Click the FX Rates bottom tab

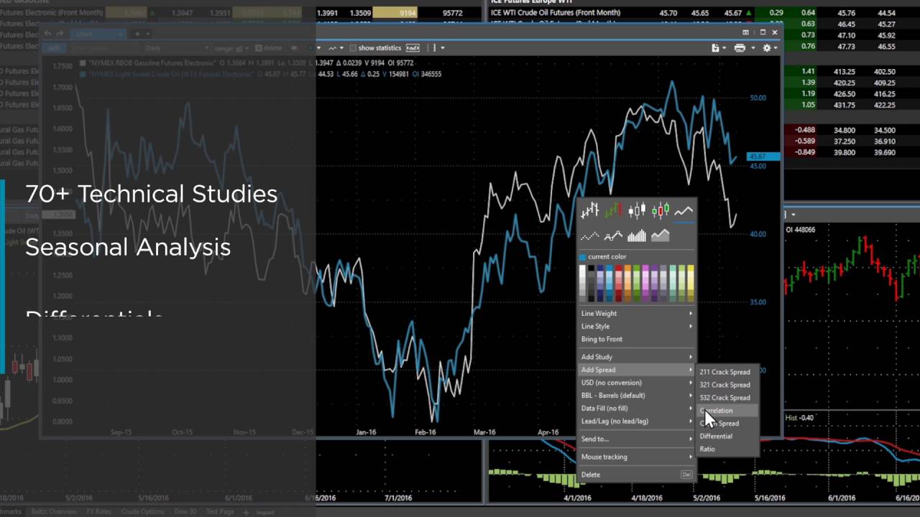[x=100, y=512]
